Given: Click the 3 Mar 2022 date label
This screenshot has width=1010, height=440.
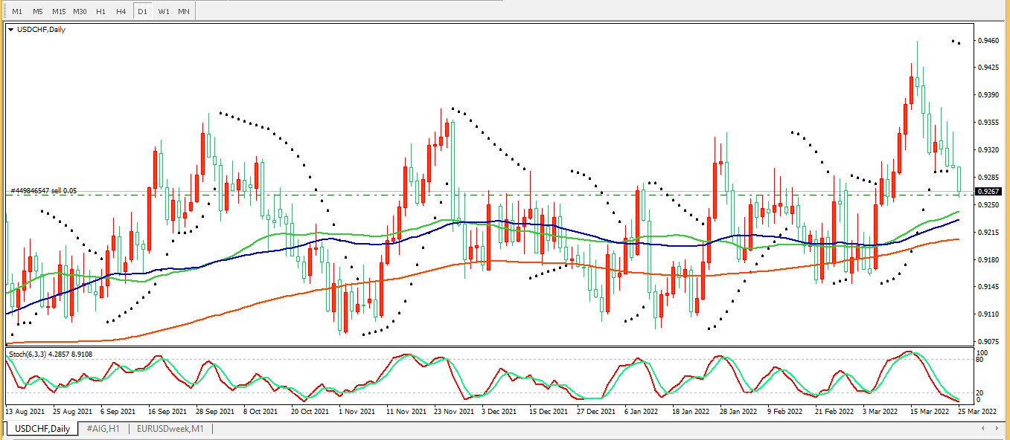Looking at the screenshot, I should click(880, 410).
